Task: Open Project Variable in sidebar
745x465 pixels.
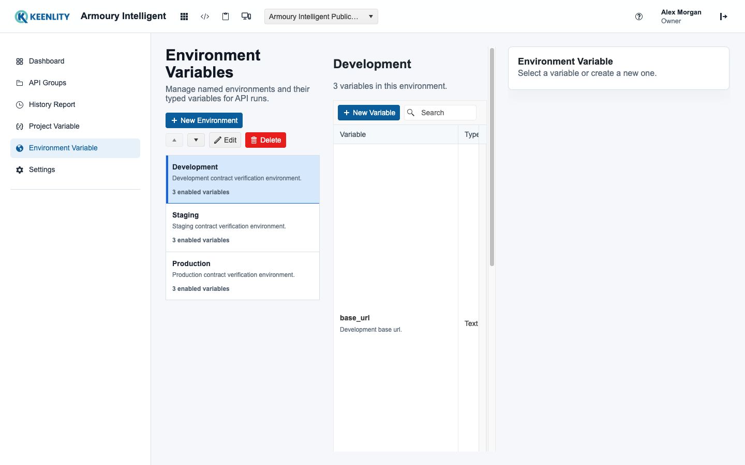Action: point(75,126)
